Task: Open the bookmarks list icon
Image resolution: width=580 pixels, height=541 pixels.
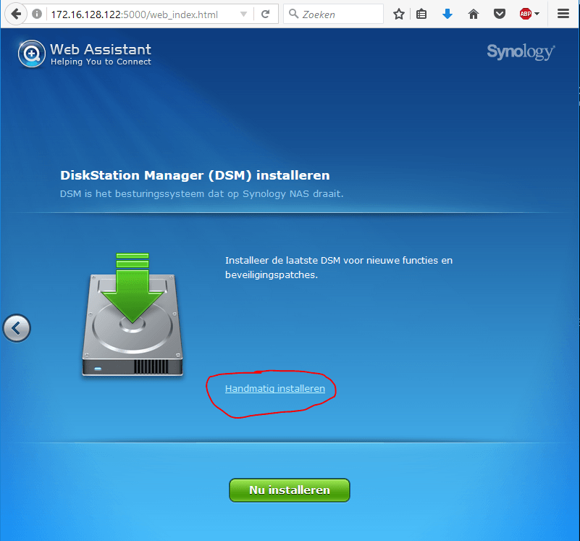Action: point(421,14)
